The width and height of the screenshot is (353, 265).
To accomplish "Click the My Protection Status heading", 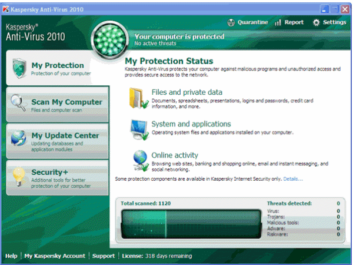I will pos(169,61).
